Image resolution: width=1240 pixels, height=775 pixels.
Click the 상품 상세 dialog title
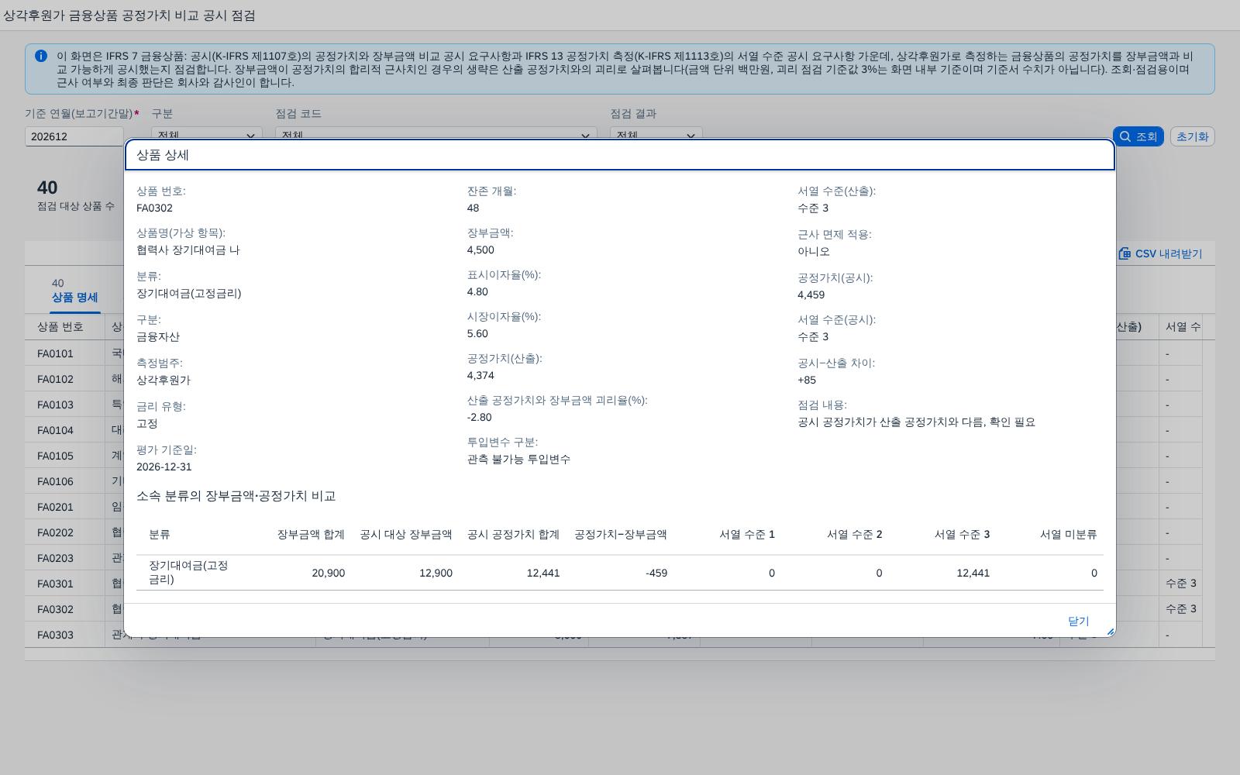[x=163, y=155]
